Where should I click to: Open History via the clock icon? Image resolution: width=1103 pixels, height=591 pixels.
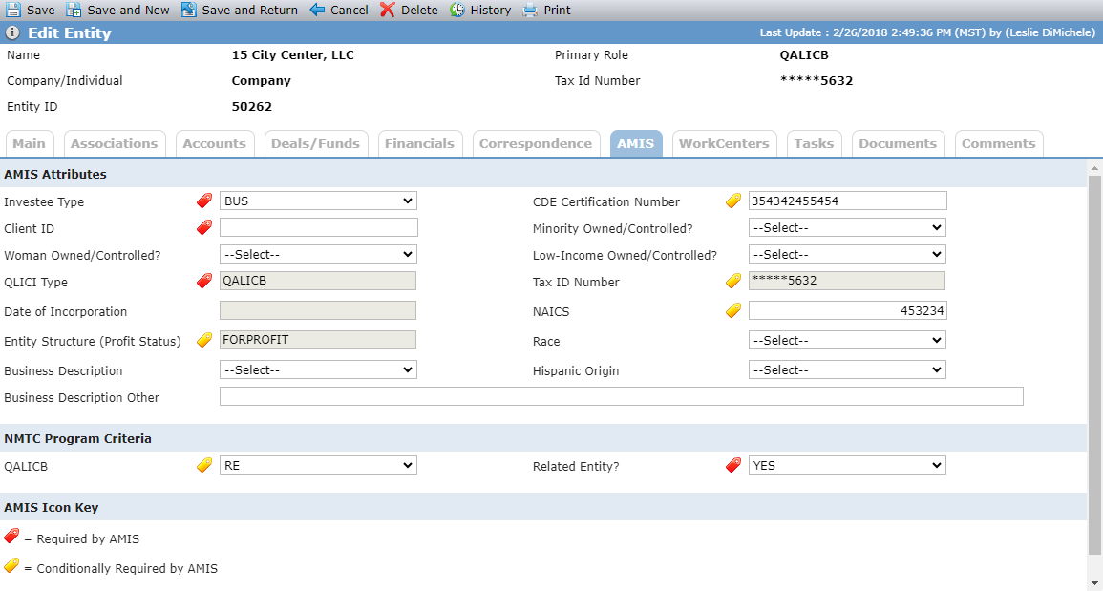[457, 10]
